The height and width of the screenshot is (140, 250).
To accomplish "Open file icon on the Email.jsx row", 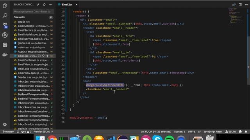I will point(39,56).
